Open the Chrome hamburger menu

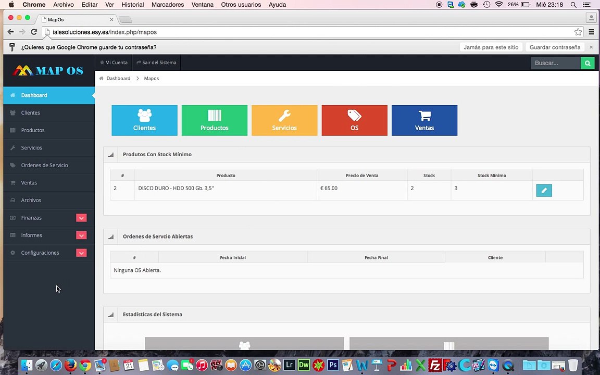pyautogui.click(x=591, y=32)
